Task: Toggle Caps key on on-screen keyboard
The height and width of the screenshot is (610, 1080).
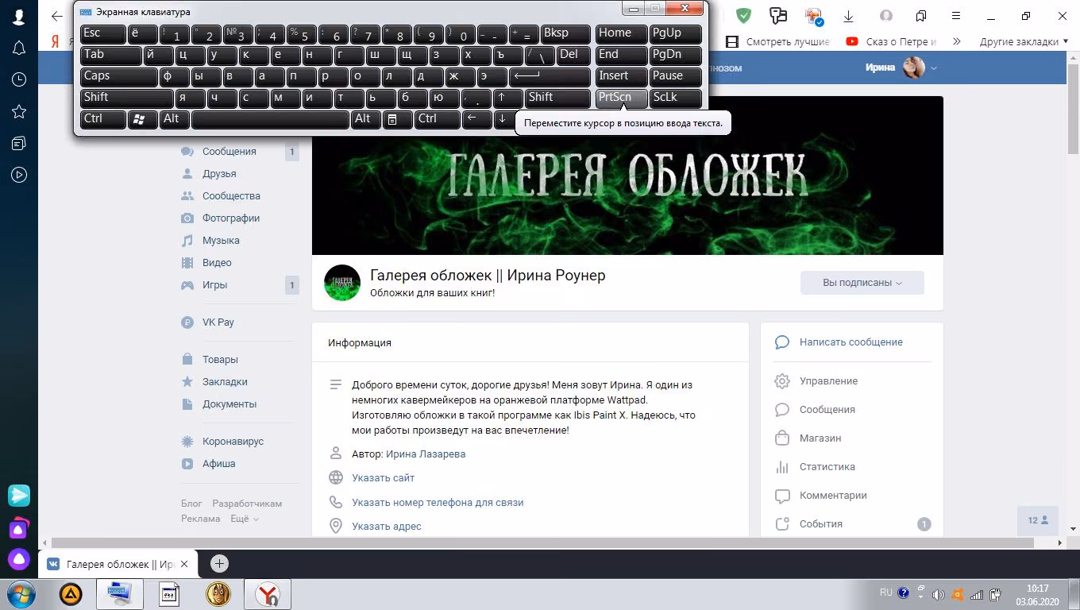Action: click(119, 76)
